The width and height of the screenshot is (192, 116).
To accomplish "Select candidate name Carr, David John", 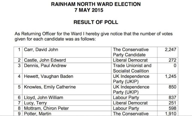I will click(41, 50).
